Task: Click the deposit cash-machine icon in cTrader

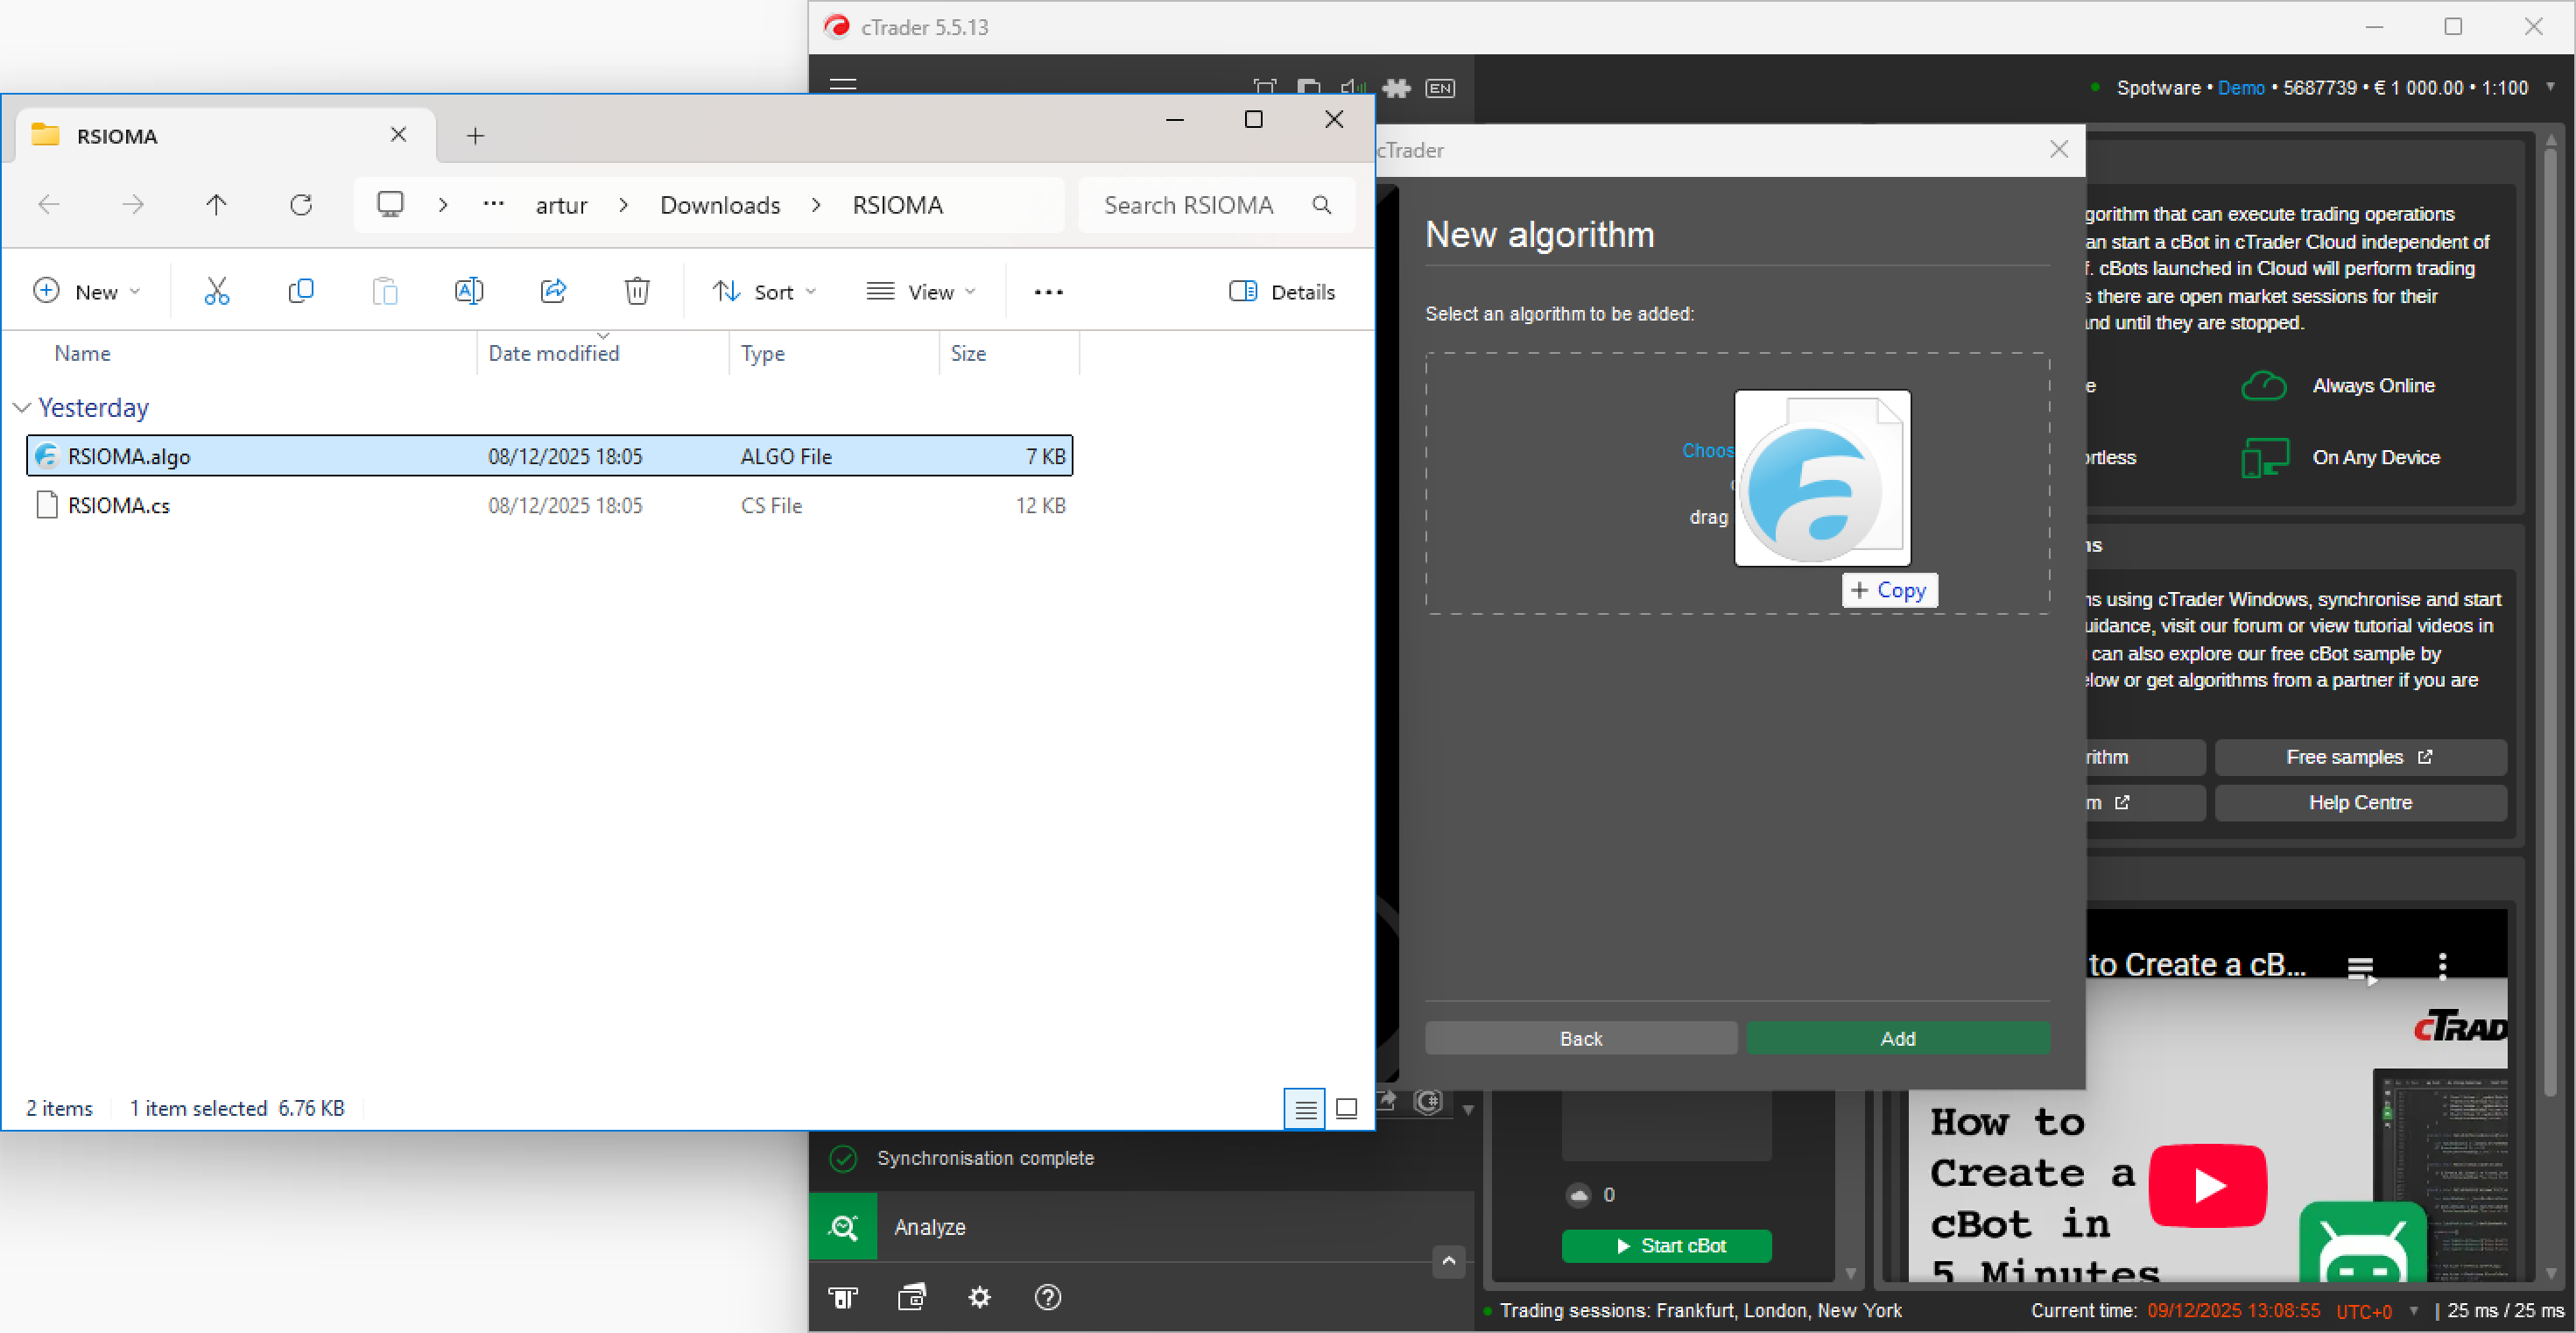Action: tap(843, 1297)
